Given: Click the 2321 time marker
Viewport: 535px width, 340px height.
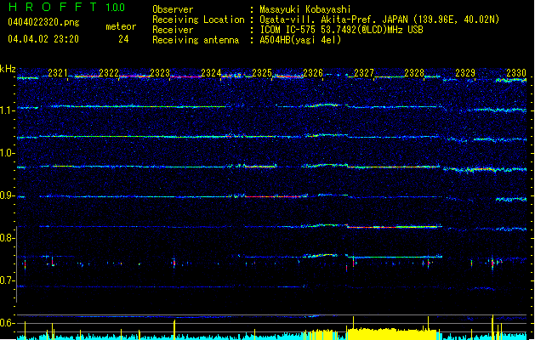Looking at the screenshot, I should coord(59,73).
